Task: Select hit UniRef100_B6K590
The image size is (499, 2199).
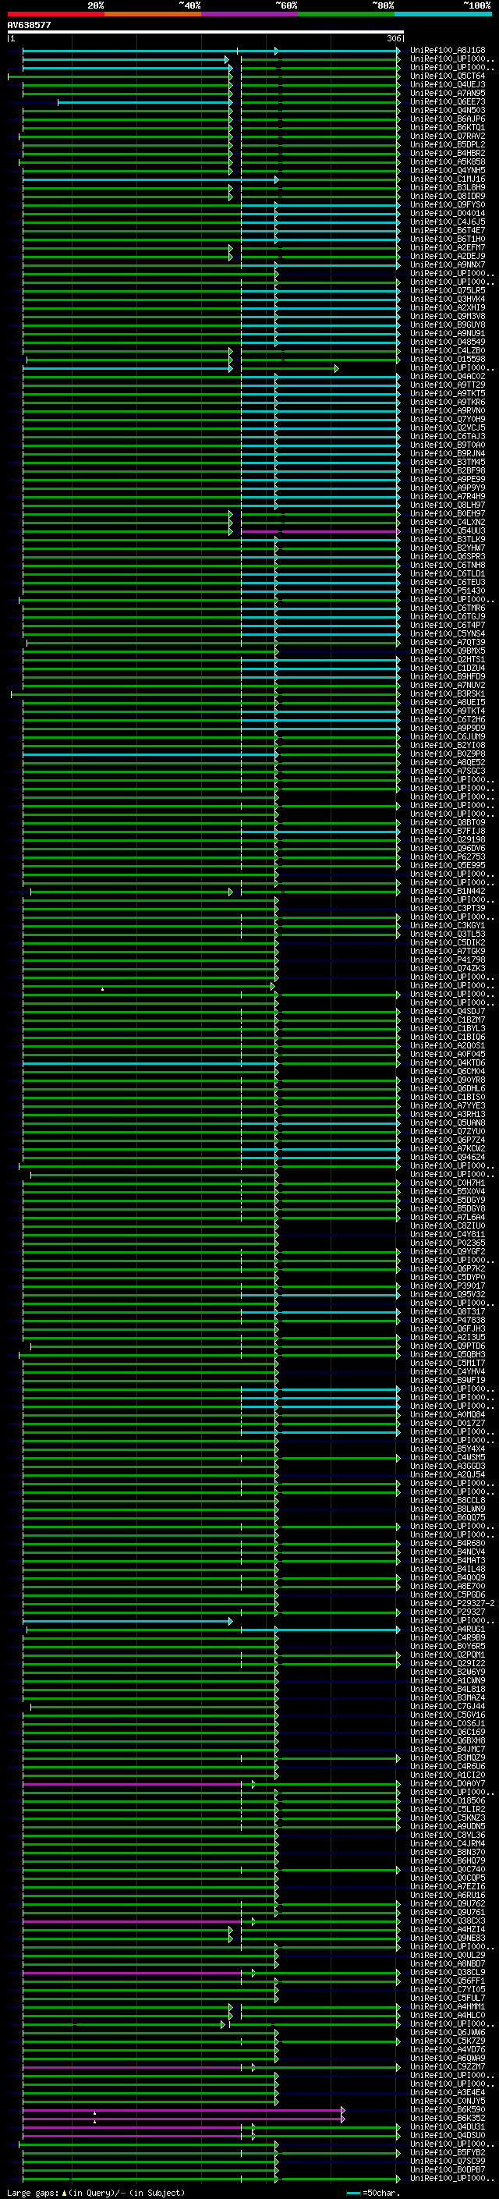Action: point(448,2109)
